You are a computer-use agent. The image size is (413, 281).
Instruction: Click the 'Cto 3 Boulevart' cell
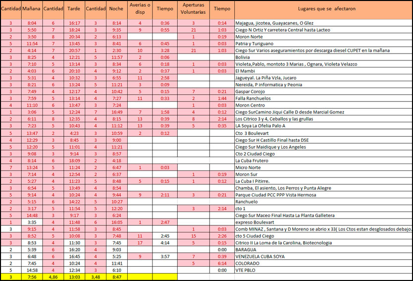click(x=323, y=133)
